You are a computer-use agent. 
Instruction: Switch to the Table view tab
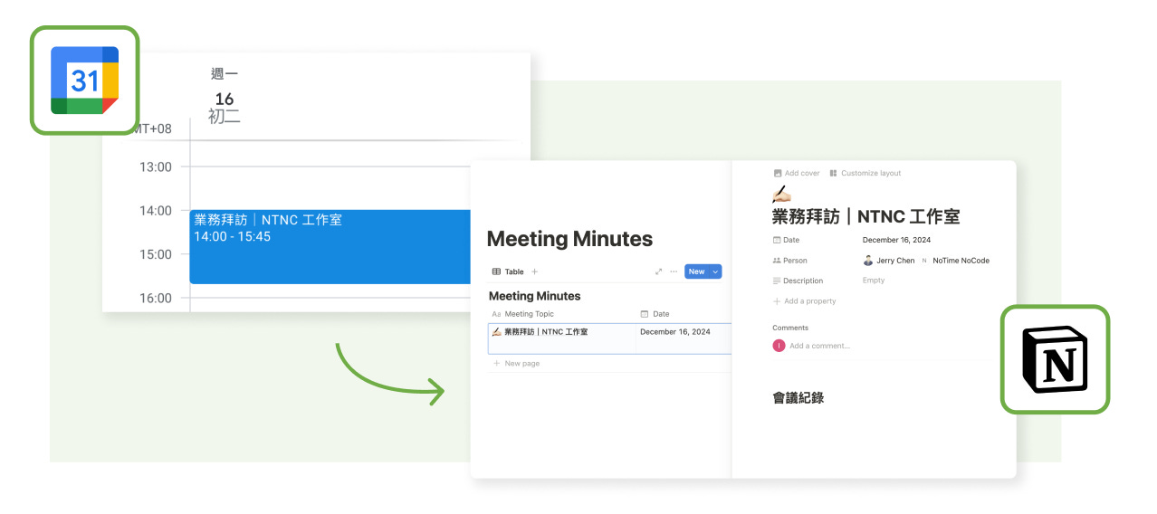508,271
